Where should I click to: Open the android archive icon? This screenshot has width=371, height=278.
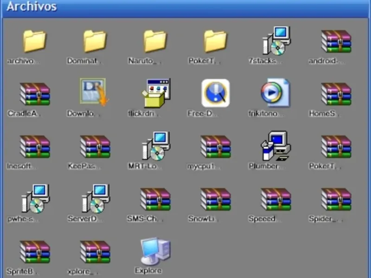coord(336,41)
